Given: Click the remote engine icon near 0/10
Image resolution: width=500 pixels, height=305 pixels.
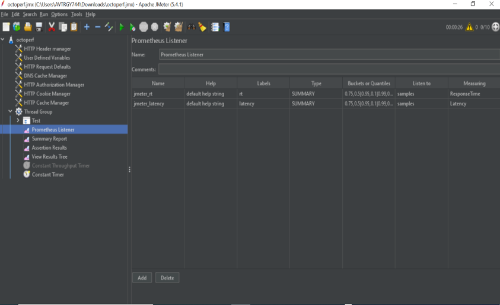Looking at the screenshot, I should (495, 27).
